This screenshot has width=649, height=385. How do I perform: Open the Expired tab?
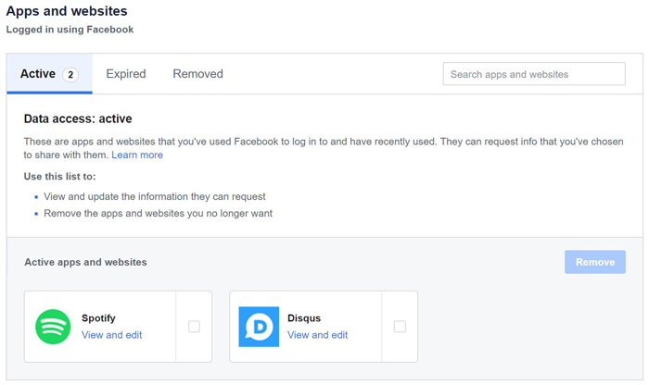coord(126,74)
